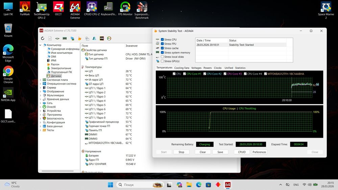Open Space Marine 2 desktop shortcut

326,10
